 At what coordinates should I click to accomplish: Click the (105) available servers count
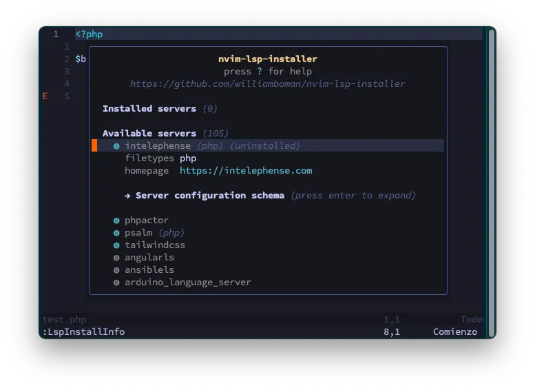point(216,133)
